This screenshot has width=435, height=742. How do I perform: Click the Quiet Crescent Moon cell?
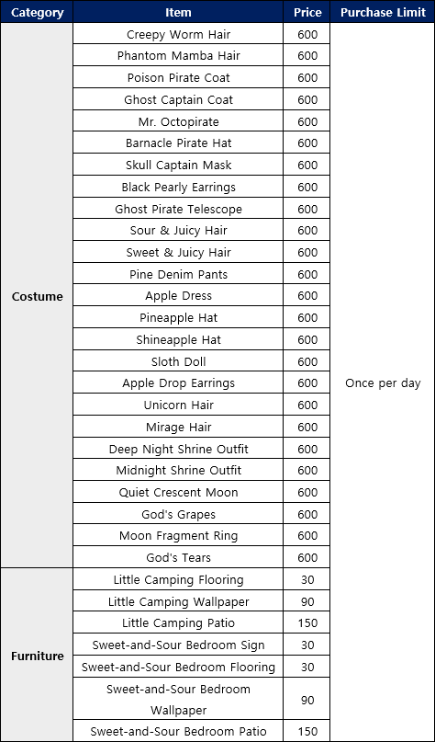(178, 492)
